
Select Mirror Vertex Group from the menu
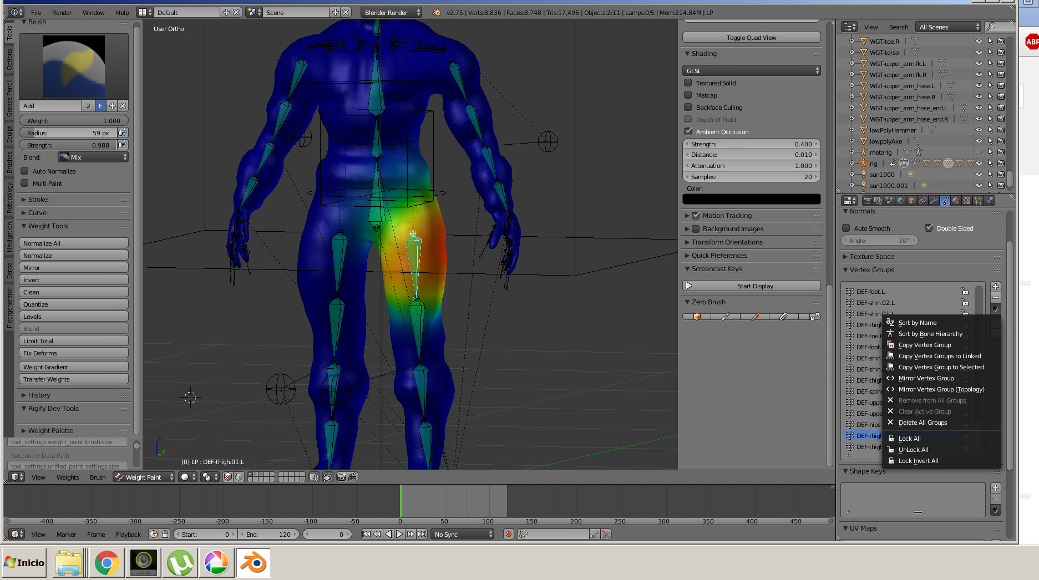926,378
